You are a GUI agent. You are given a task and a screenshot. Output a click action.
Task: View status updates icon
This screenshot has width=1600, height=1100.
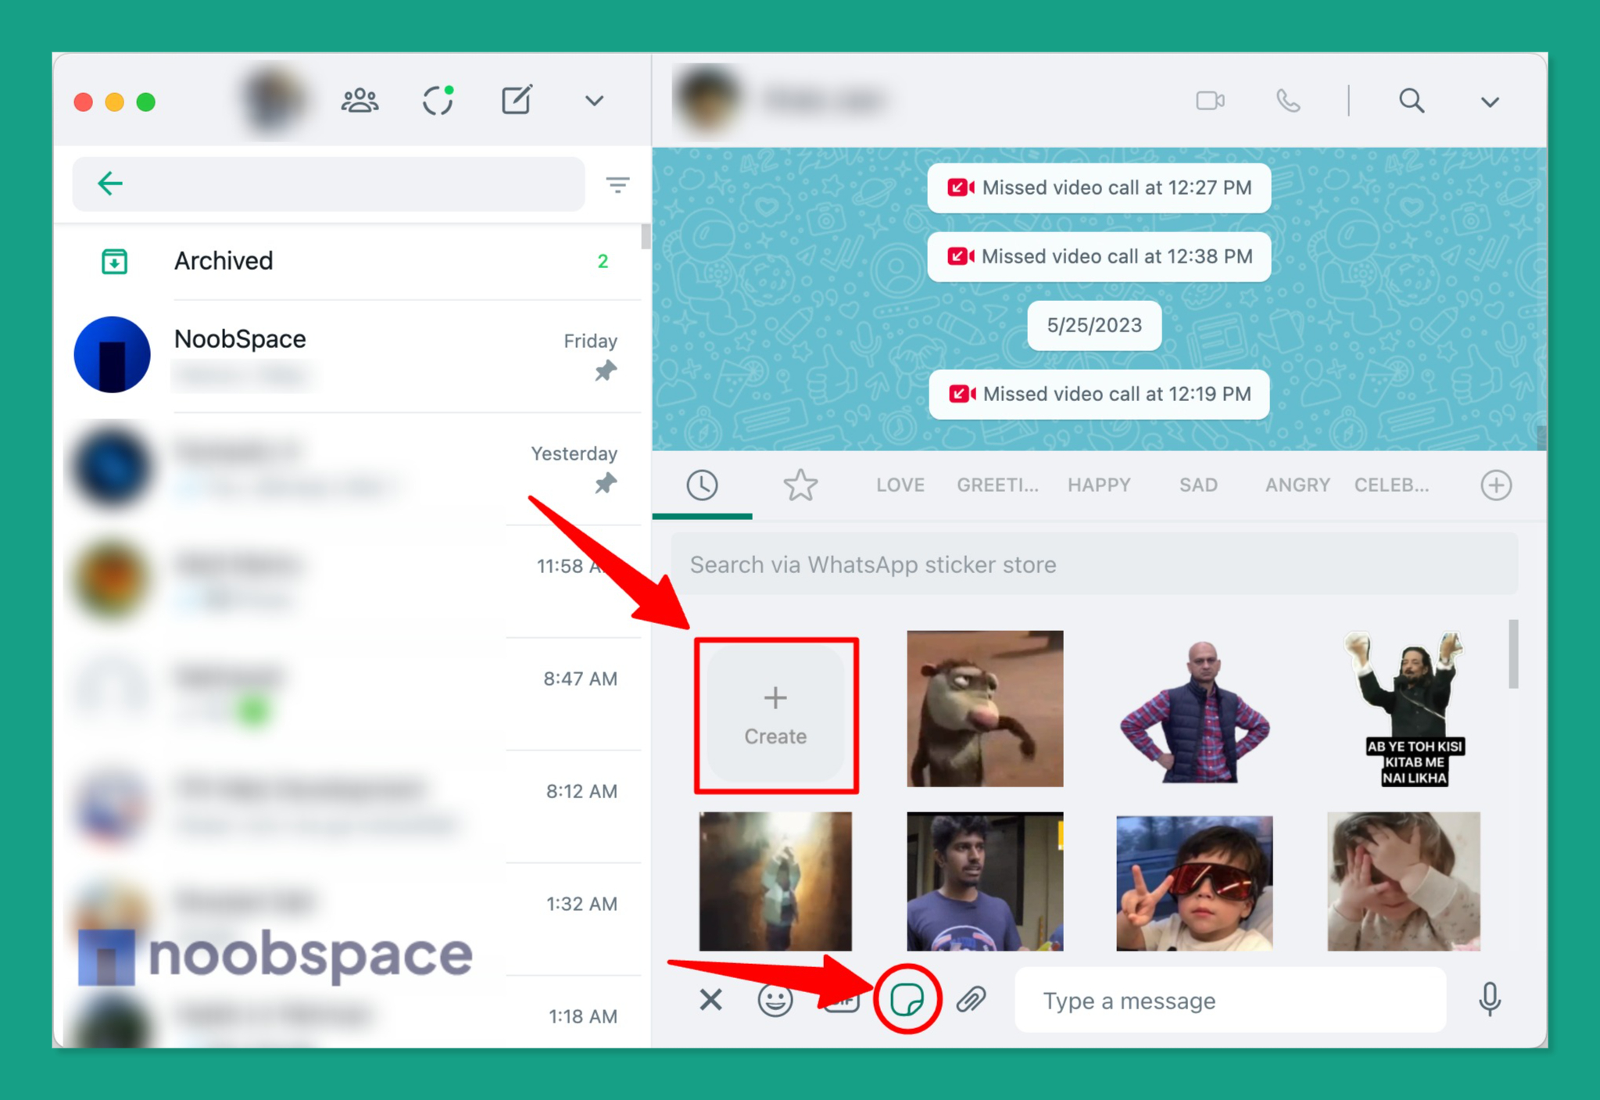[x=438, y=100]
